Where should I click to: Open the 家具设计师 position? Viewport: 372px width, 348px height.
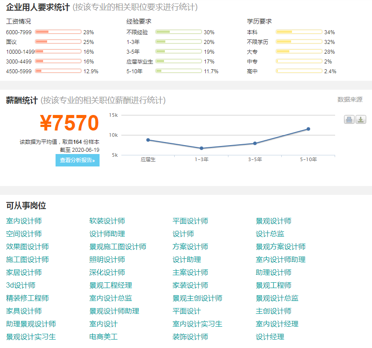(x=24, y=311)
